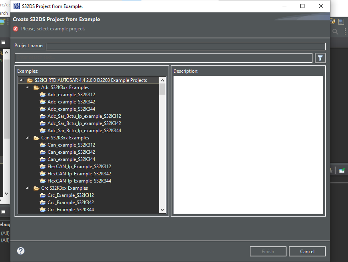Collapse the Crc S32K3xx Examples node
The image size is (348, 262).
[x=27, y=188]
